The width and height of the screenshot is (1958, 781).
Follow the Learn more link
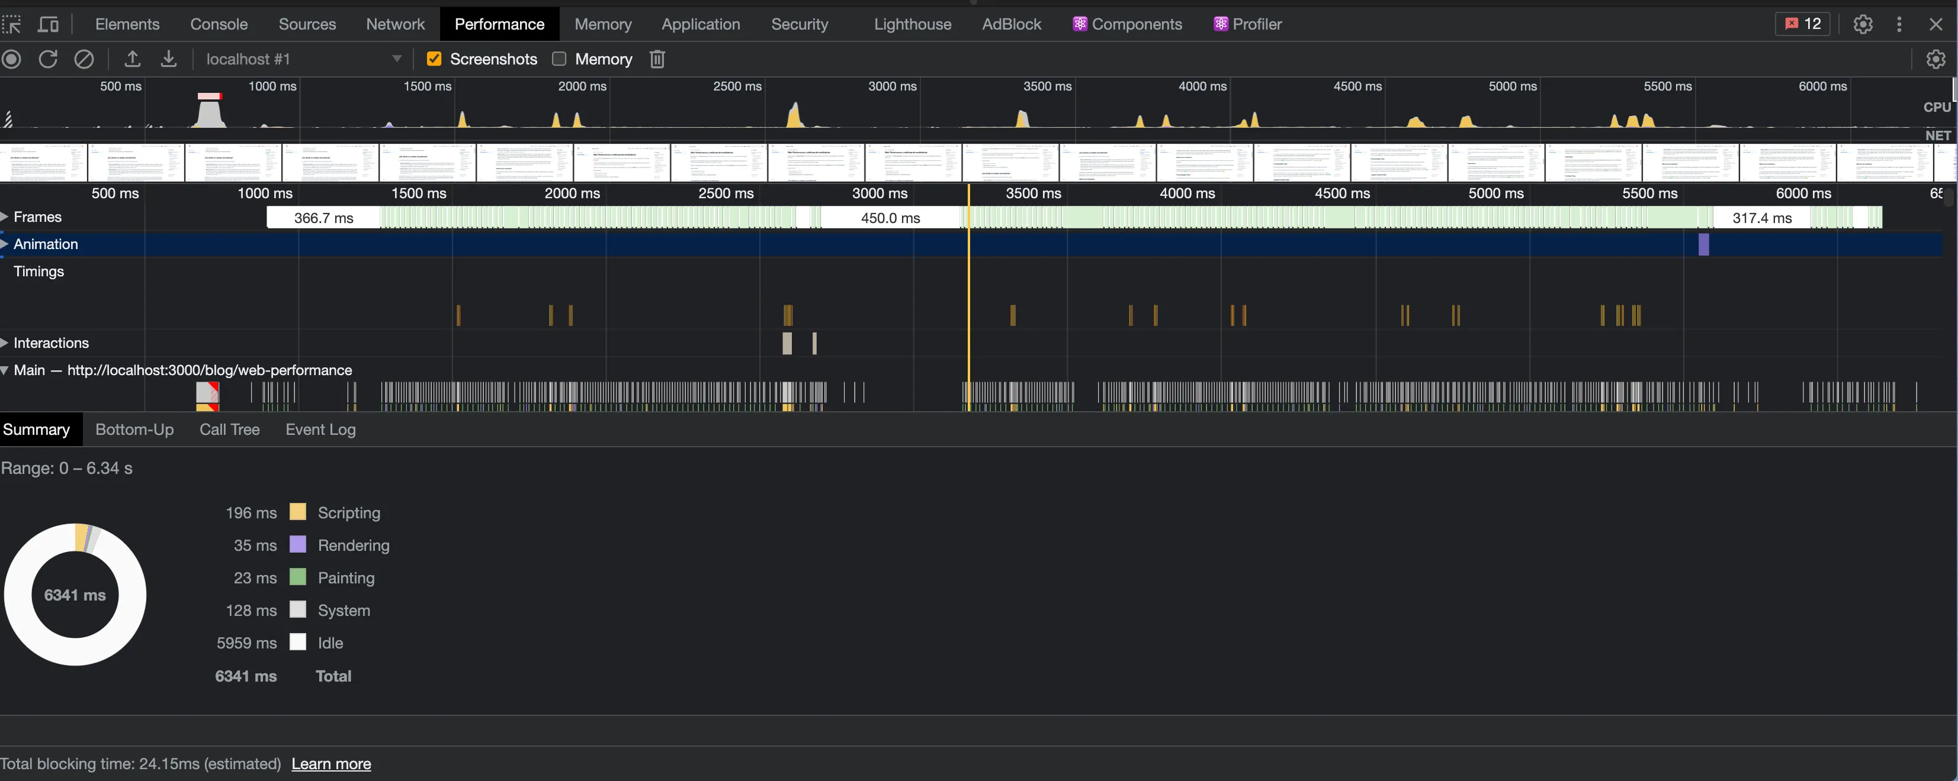(332, 764)
